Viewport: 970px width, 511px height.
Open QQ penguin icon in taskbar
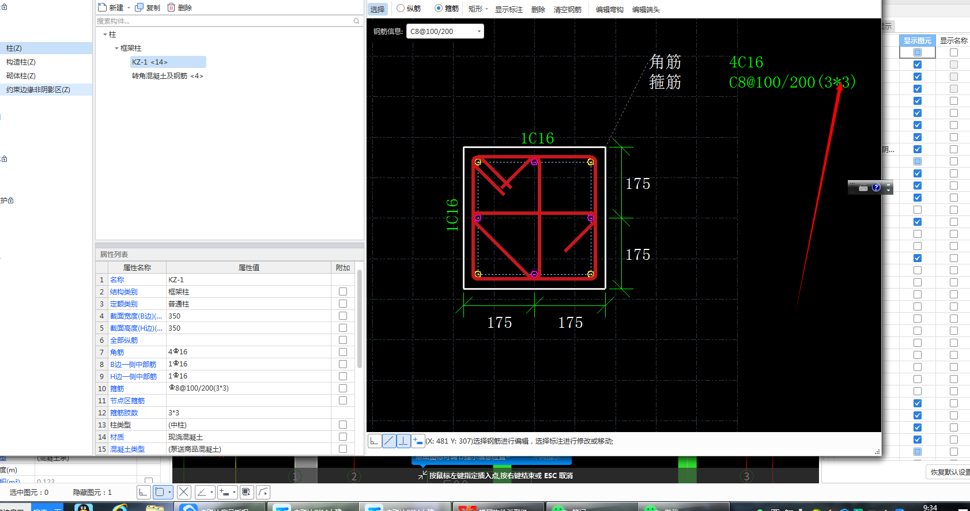(84, 507)
